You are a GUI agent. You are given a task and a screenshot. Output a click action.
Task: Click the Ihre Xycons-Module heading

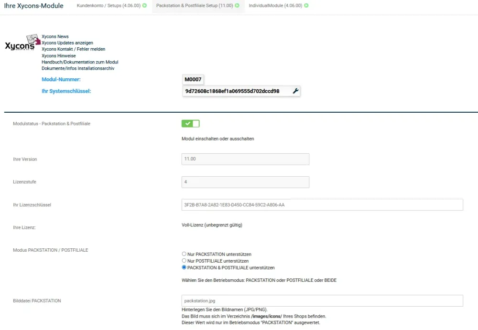point(34,5)
